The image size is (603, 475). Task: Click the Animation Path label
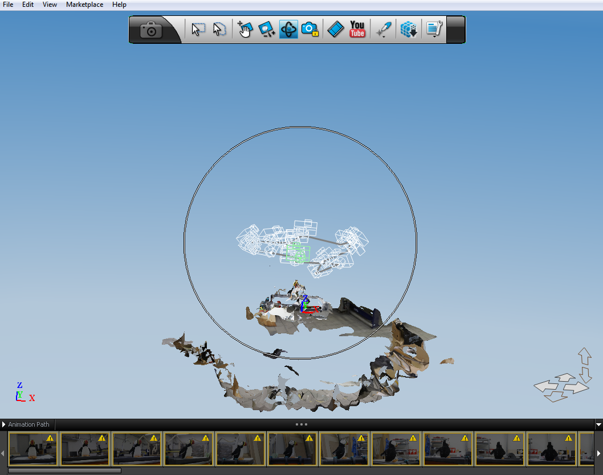[29, 424]
